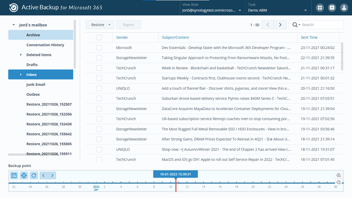Open the Restore_20211026_153356 folder
The image size is (352, 198).
(41, 114)
